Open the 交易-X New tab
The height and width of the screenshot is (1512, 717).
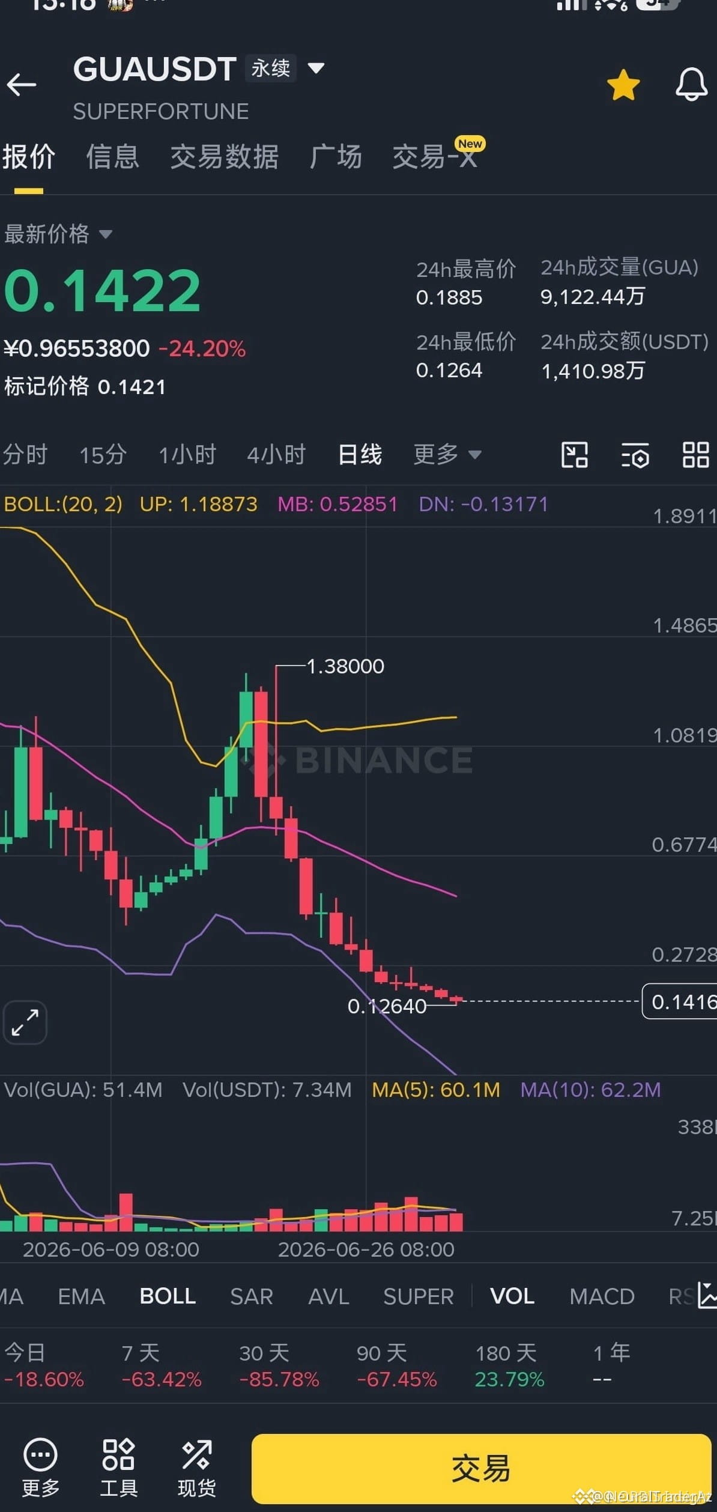coord(438,154)
